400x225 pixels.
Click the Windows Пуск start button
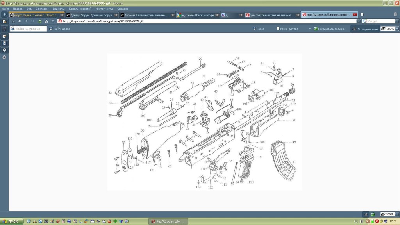[x=11, y=221]
